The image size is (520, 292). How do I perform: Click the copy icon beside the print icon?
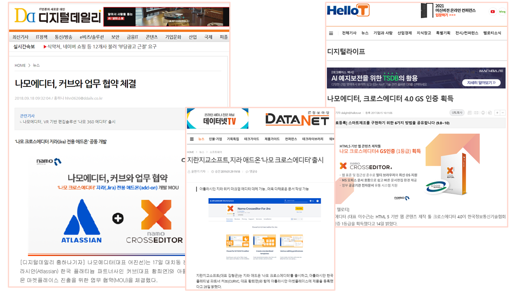(x=489, y=112)
